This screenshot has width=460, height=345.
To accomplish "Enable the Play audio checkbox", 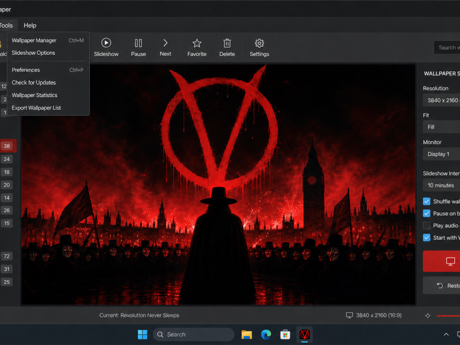I will (x=427, y=225).
